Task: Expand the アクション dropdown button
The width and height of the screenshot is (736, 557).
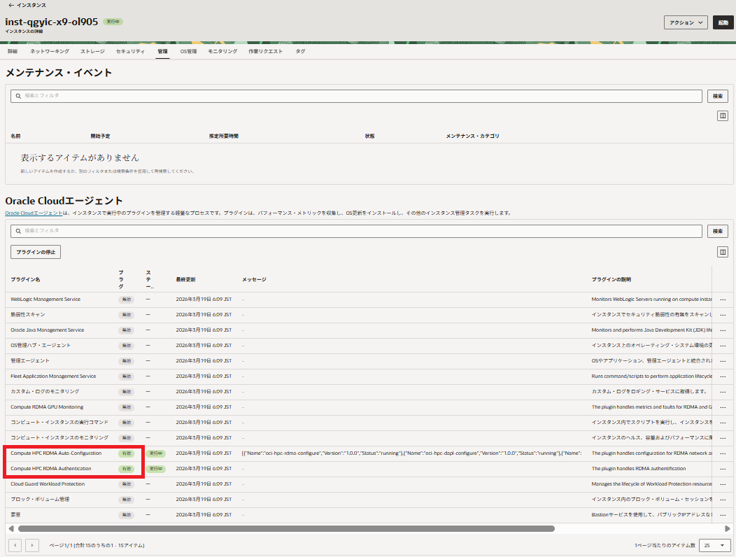Action: [x=685, y=22]
